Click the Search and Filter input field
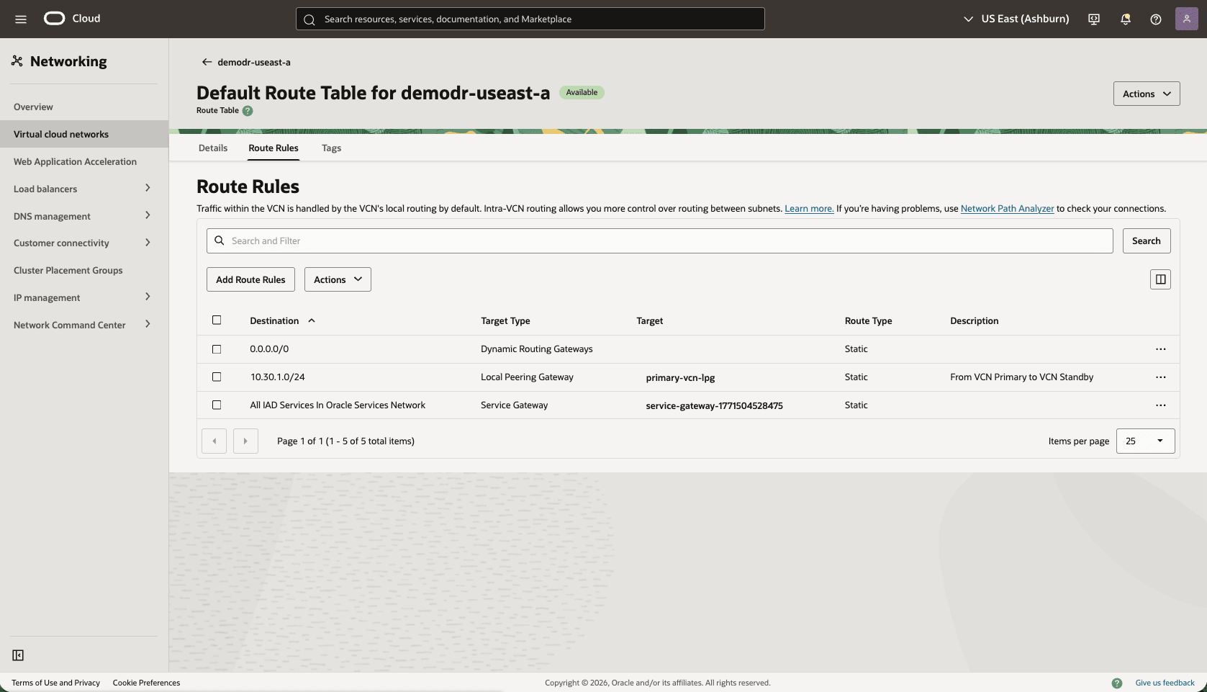The image size is (1207, 692). click(x=648, y=241)
